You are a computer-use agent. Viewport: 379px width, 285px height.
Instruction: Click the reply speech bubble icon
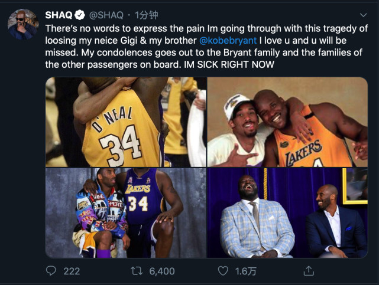tap(51, 271)
